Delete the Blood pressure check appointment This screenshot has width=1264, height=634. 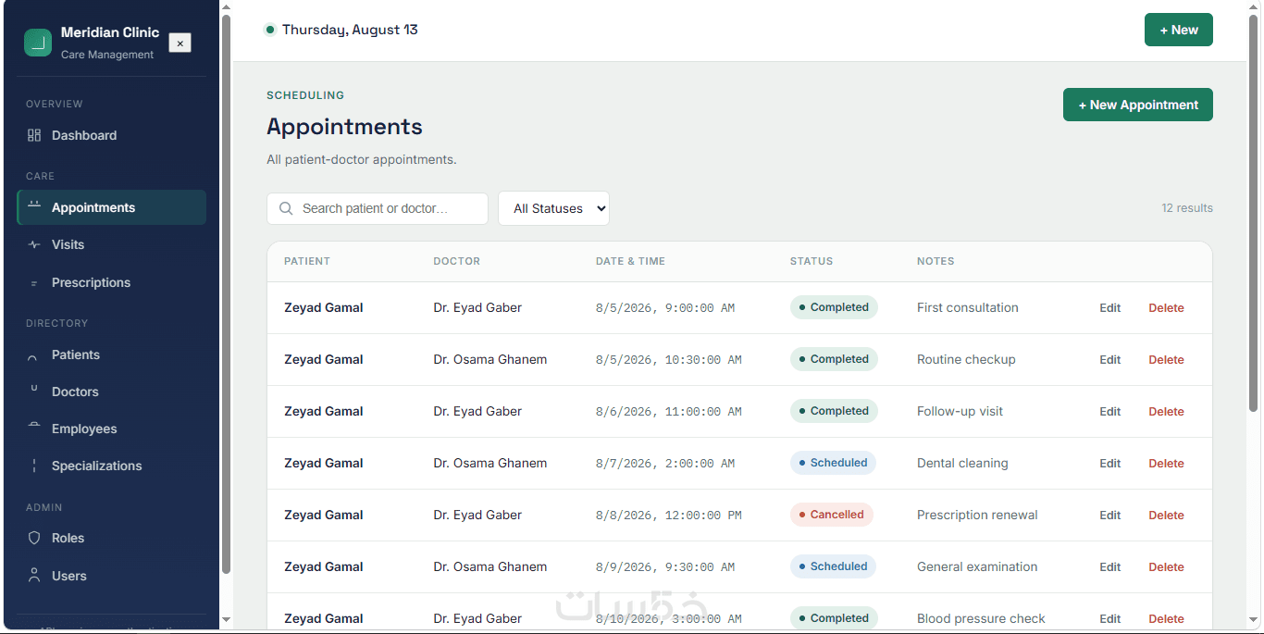(x=1166, y=619)
